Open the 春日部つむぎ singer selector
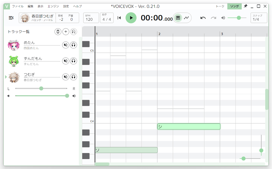The image size is (272, 169). tap(37, 18)
